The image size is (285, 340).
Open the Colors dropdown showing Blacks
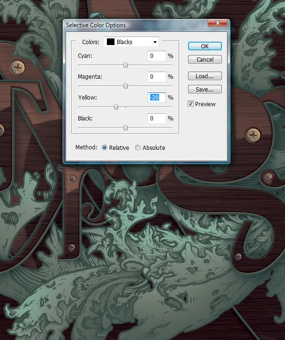pos(131,42)
